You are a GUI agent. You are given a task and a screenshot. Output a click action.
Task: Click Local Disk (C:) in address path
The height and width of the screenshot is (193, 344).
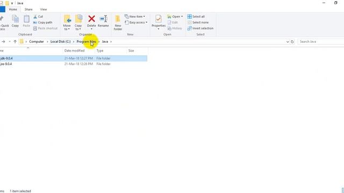(61, 42)
